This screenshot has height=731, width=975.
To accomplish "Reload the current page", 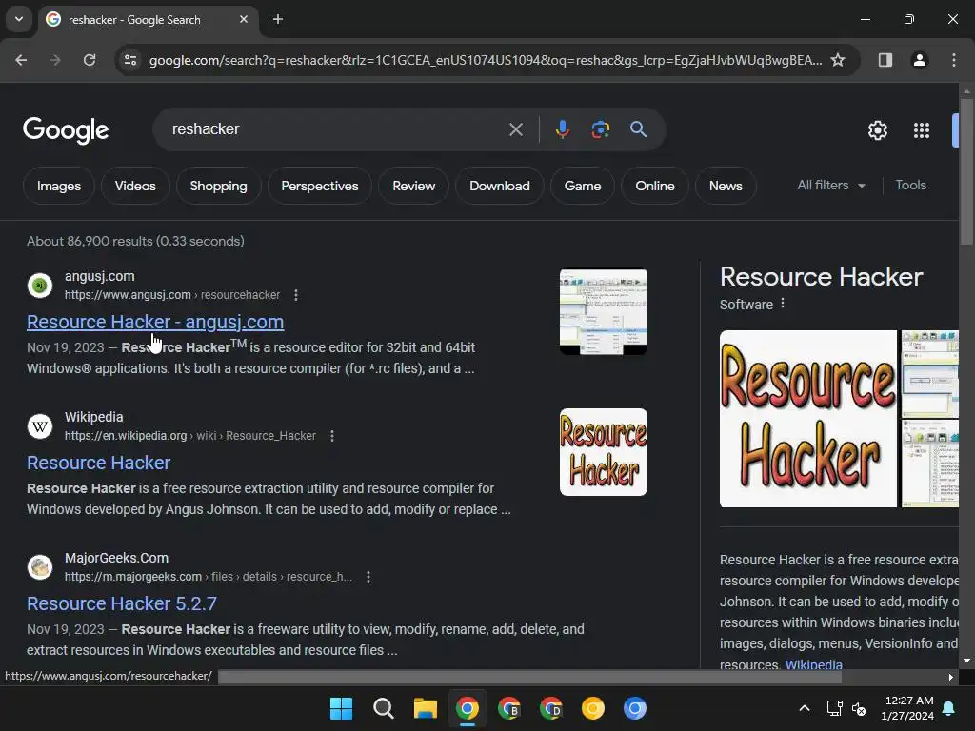I will [90, 60].
